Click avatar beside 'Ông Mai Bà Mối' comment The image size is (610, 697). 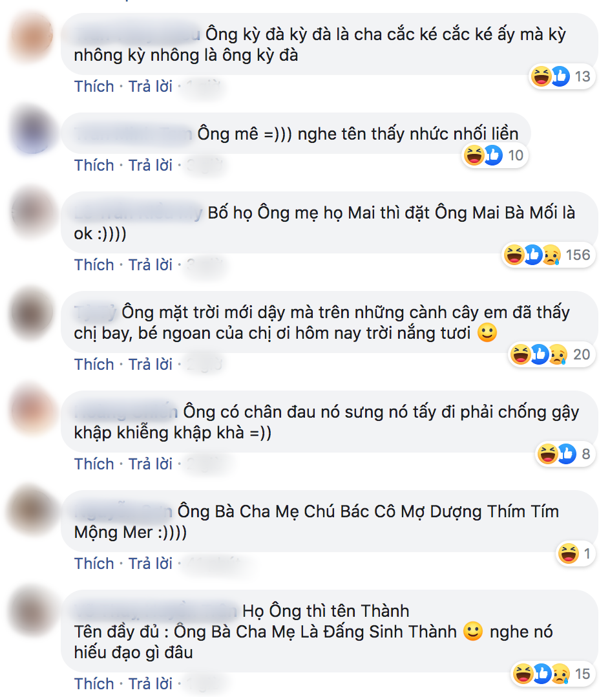[x=32, y=213]
